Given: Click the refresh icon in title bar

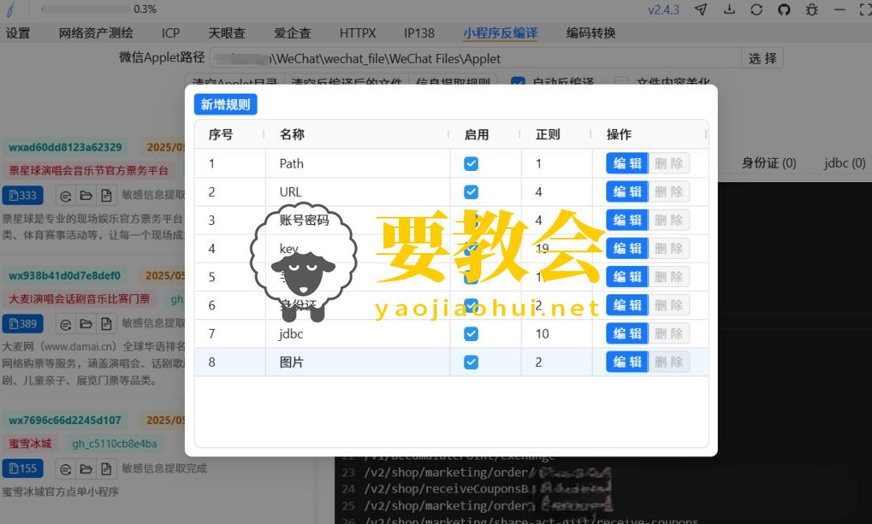Looking at the screenshot, I should coord(757,10).
